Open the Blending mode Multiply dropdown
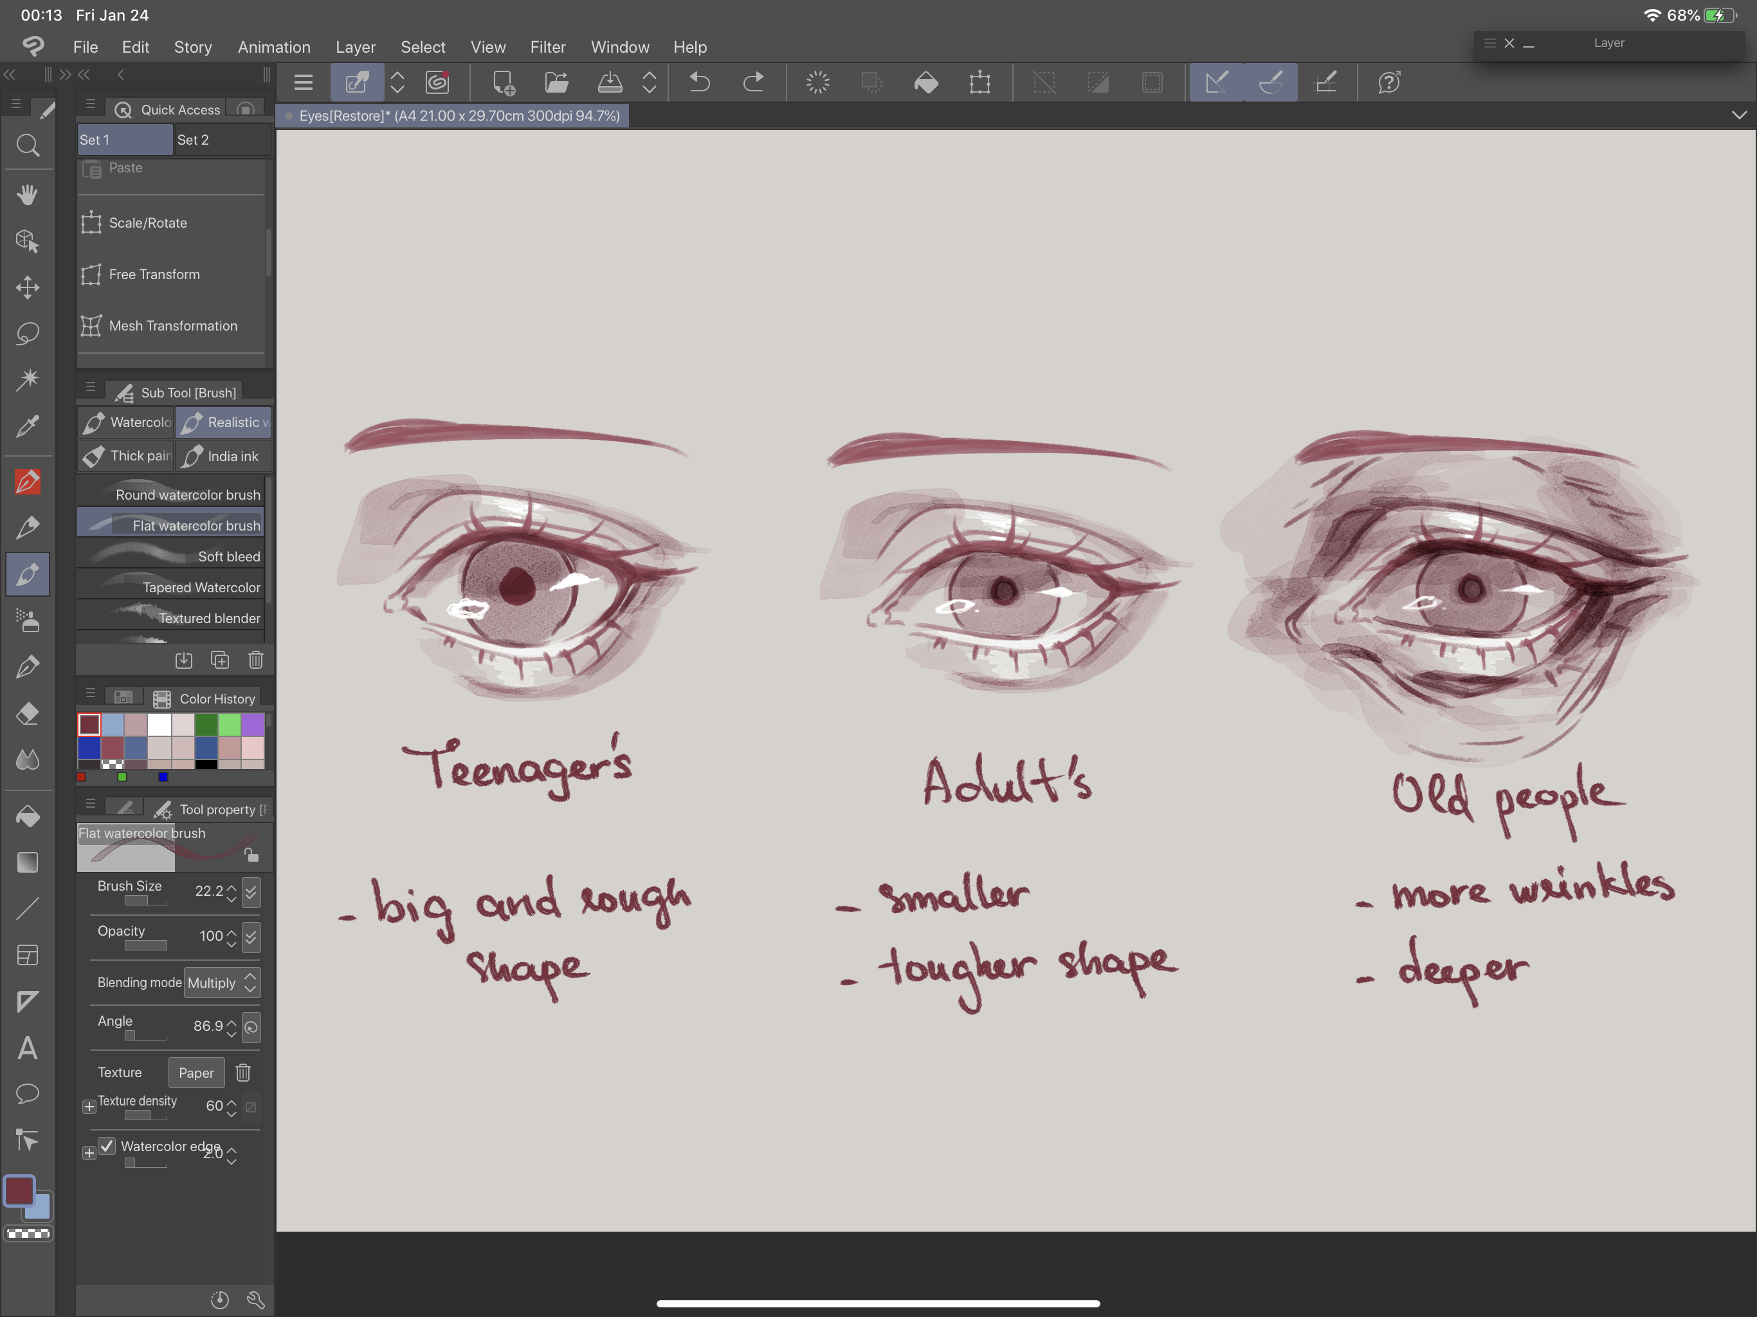 pos(223,983)
